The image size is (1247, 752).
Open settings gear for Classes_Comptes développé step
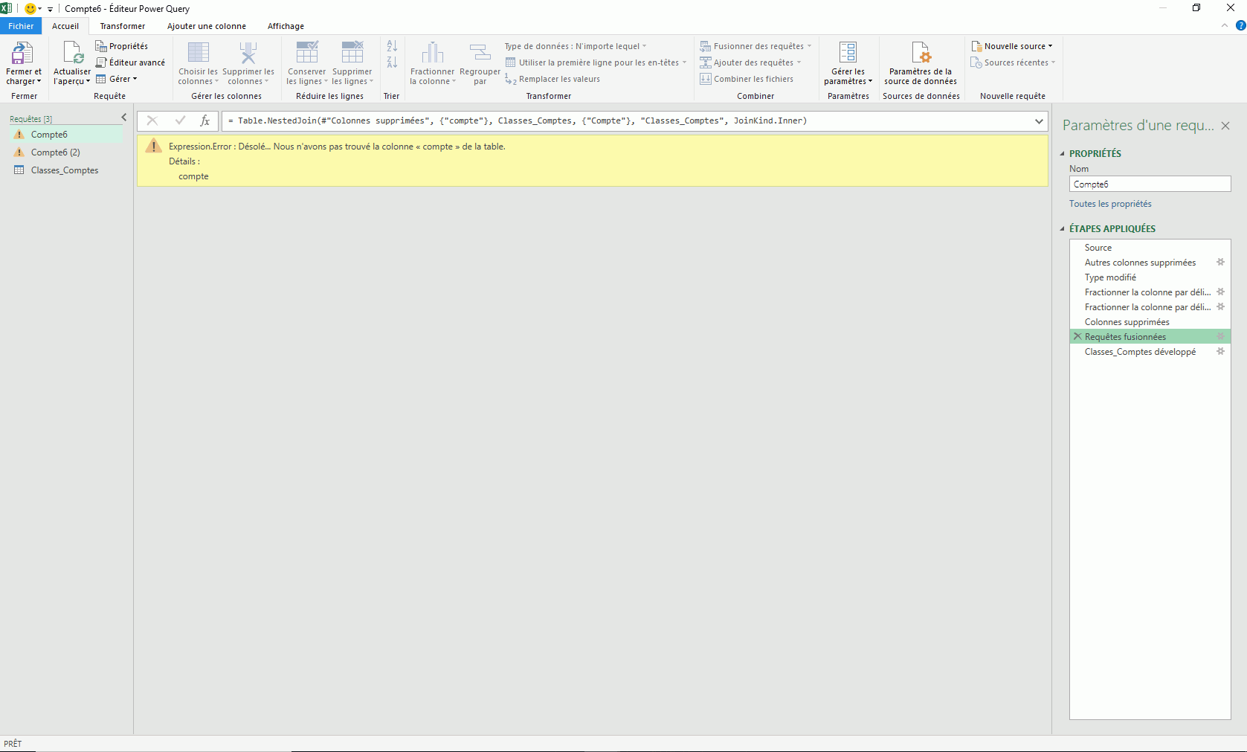point(1220,352)
